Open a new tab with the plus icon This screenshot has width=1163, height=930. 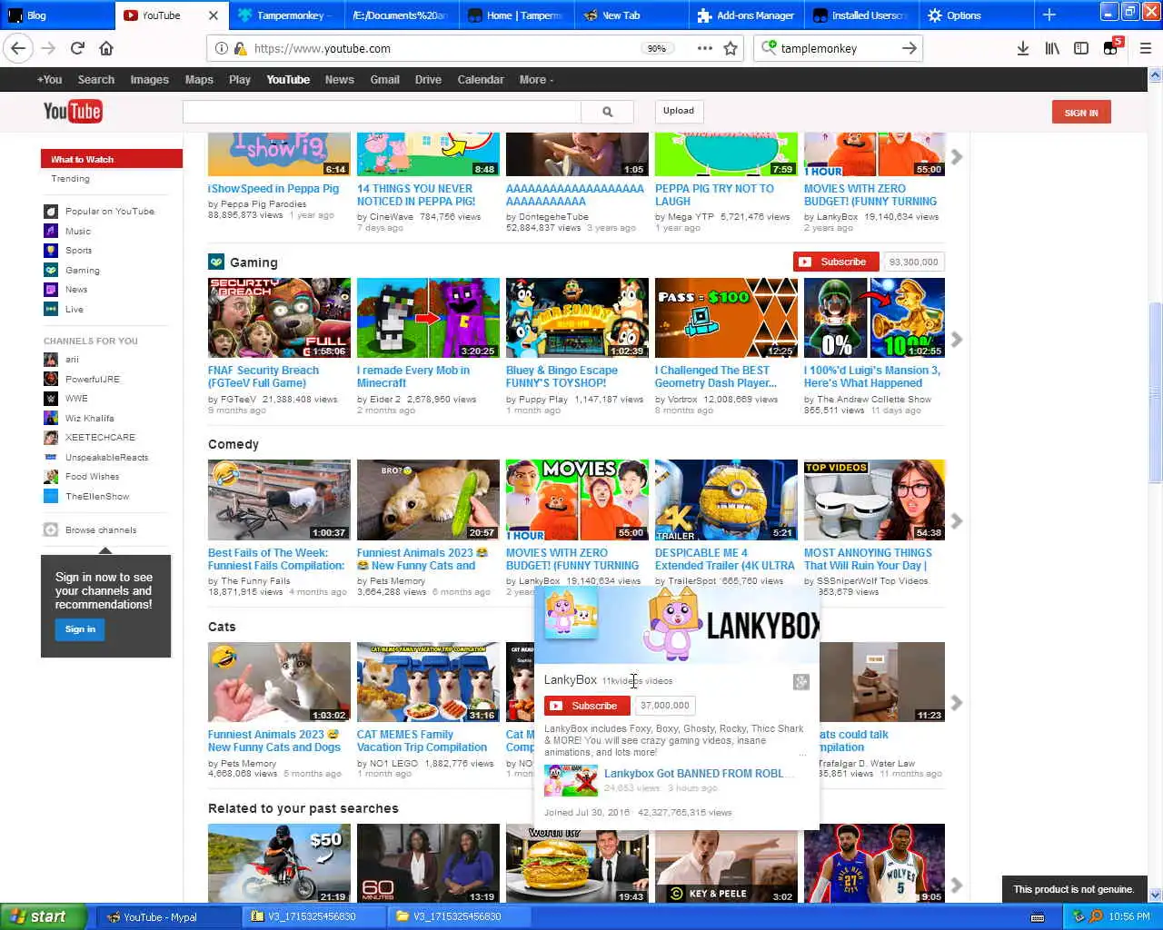pos(1049,15)
